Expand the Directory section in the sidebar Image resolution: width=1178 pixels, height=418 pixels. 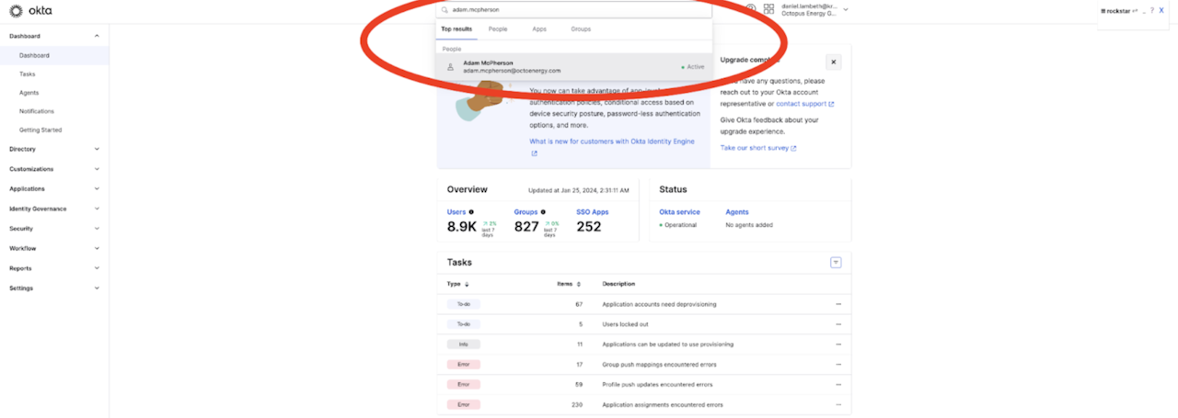coord(53,149)
